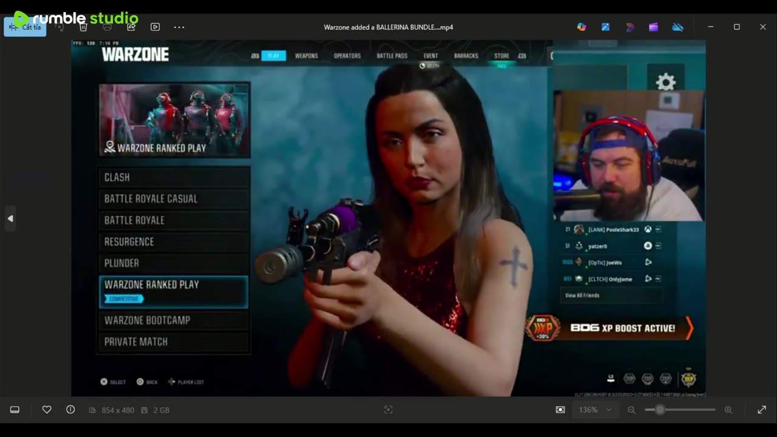Open the purple Clipchamp video editor icon

653,27
